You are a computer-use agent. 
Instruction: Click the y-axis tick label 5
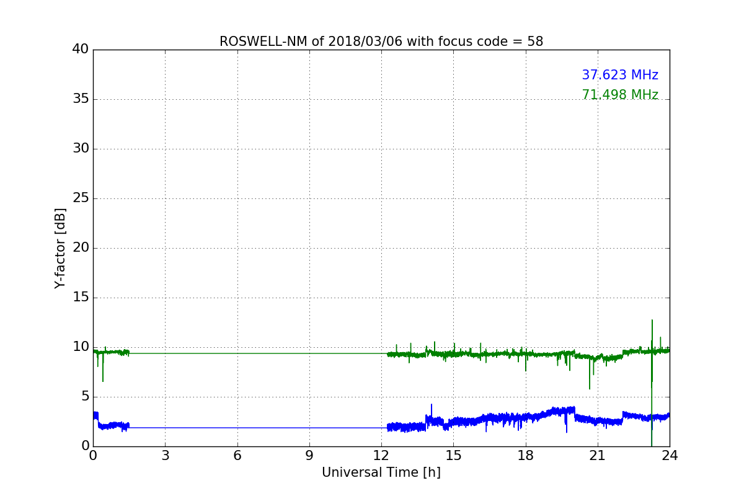85,396
